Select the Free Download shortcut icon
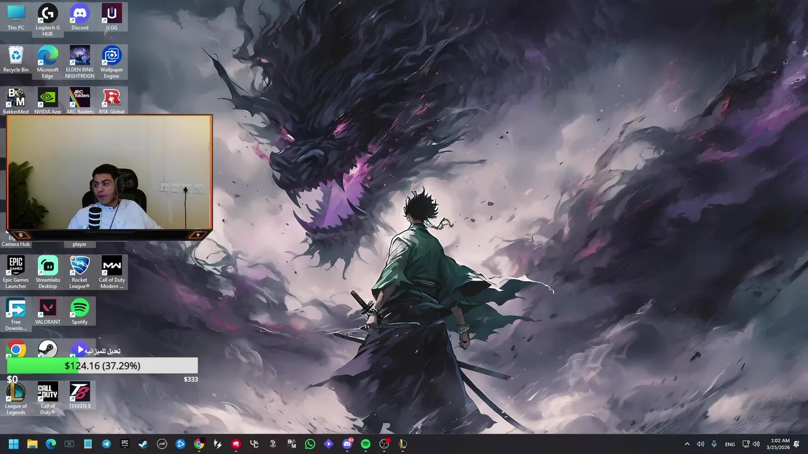Viewport: 808px width, 454px height. click(16, 315)
